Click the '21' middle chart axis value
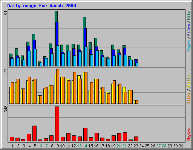This screenshot has width=193, height=150. [x=6, y=70]
